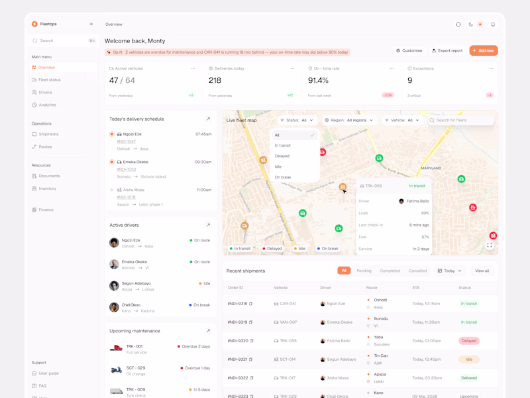Viewport: 530px width, 398px height.
Task: Go to Routes under Operations
Action: 63,147
